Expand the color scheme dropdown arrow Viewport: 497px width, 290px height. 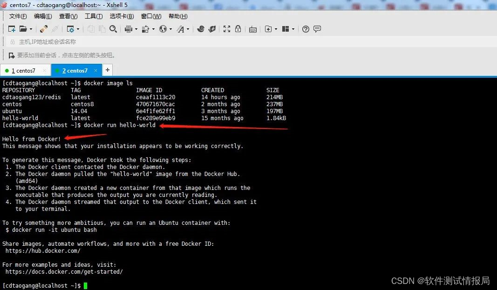(x=153, y=29)
